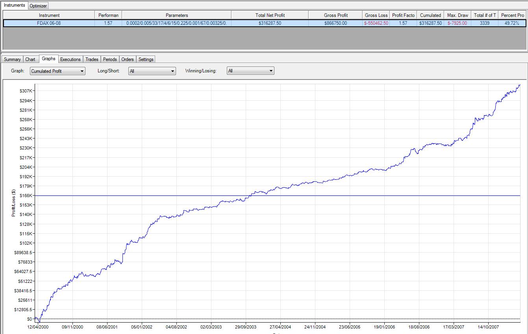Open the Long/Short filter dropdown

(x=152, y=71)
